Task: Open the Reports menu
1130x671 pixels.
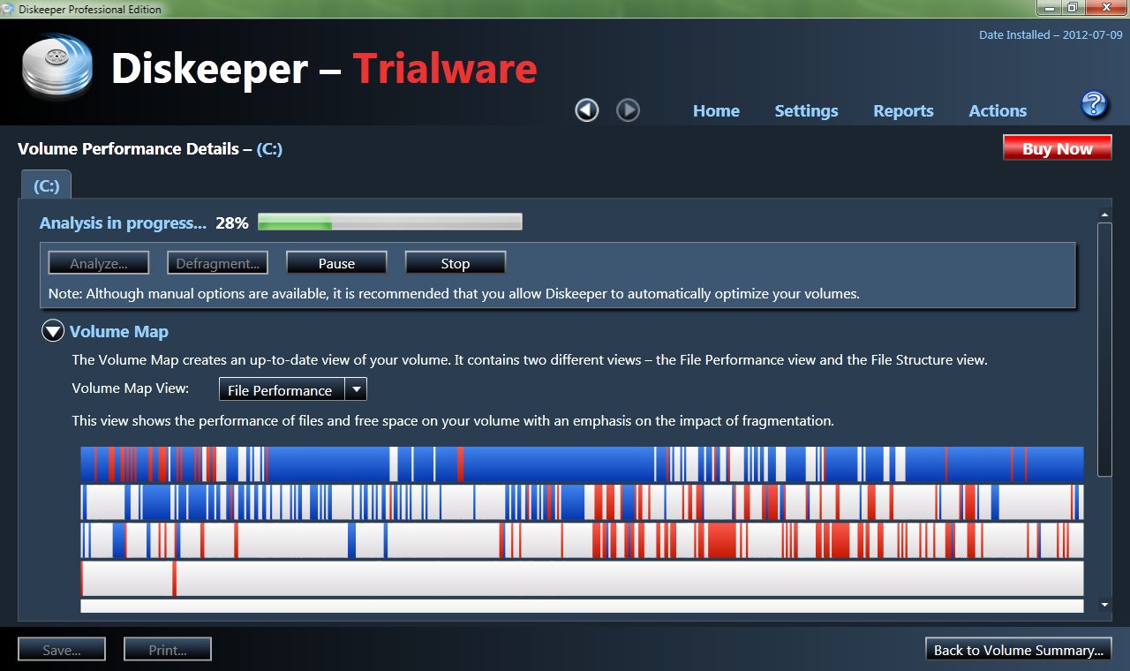Action: pos(903,111)
